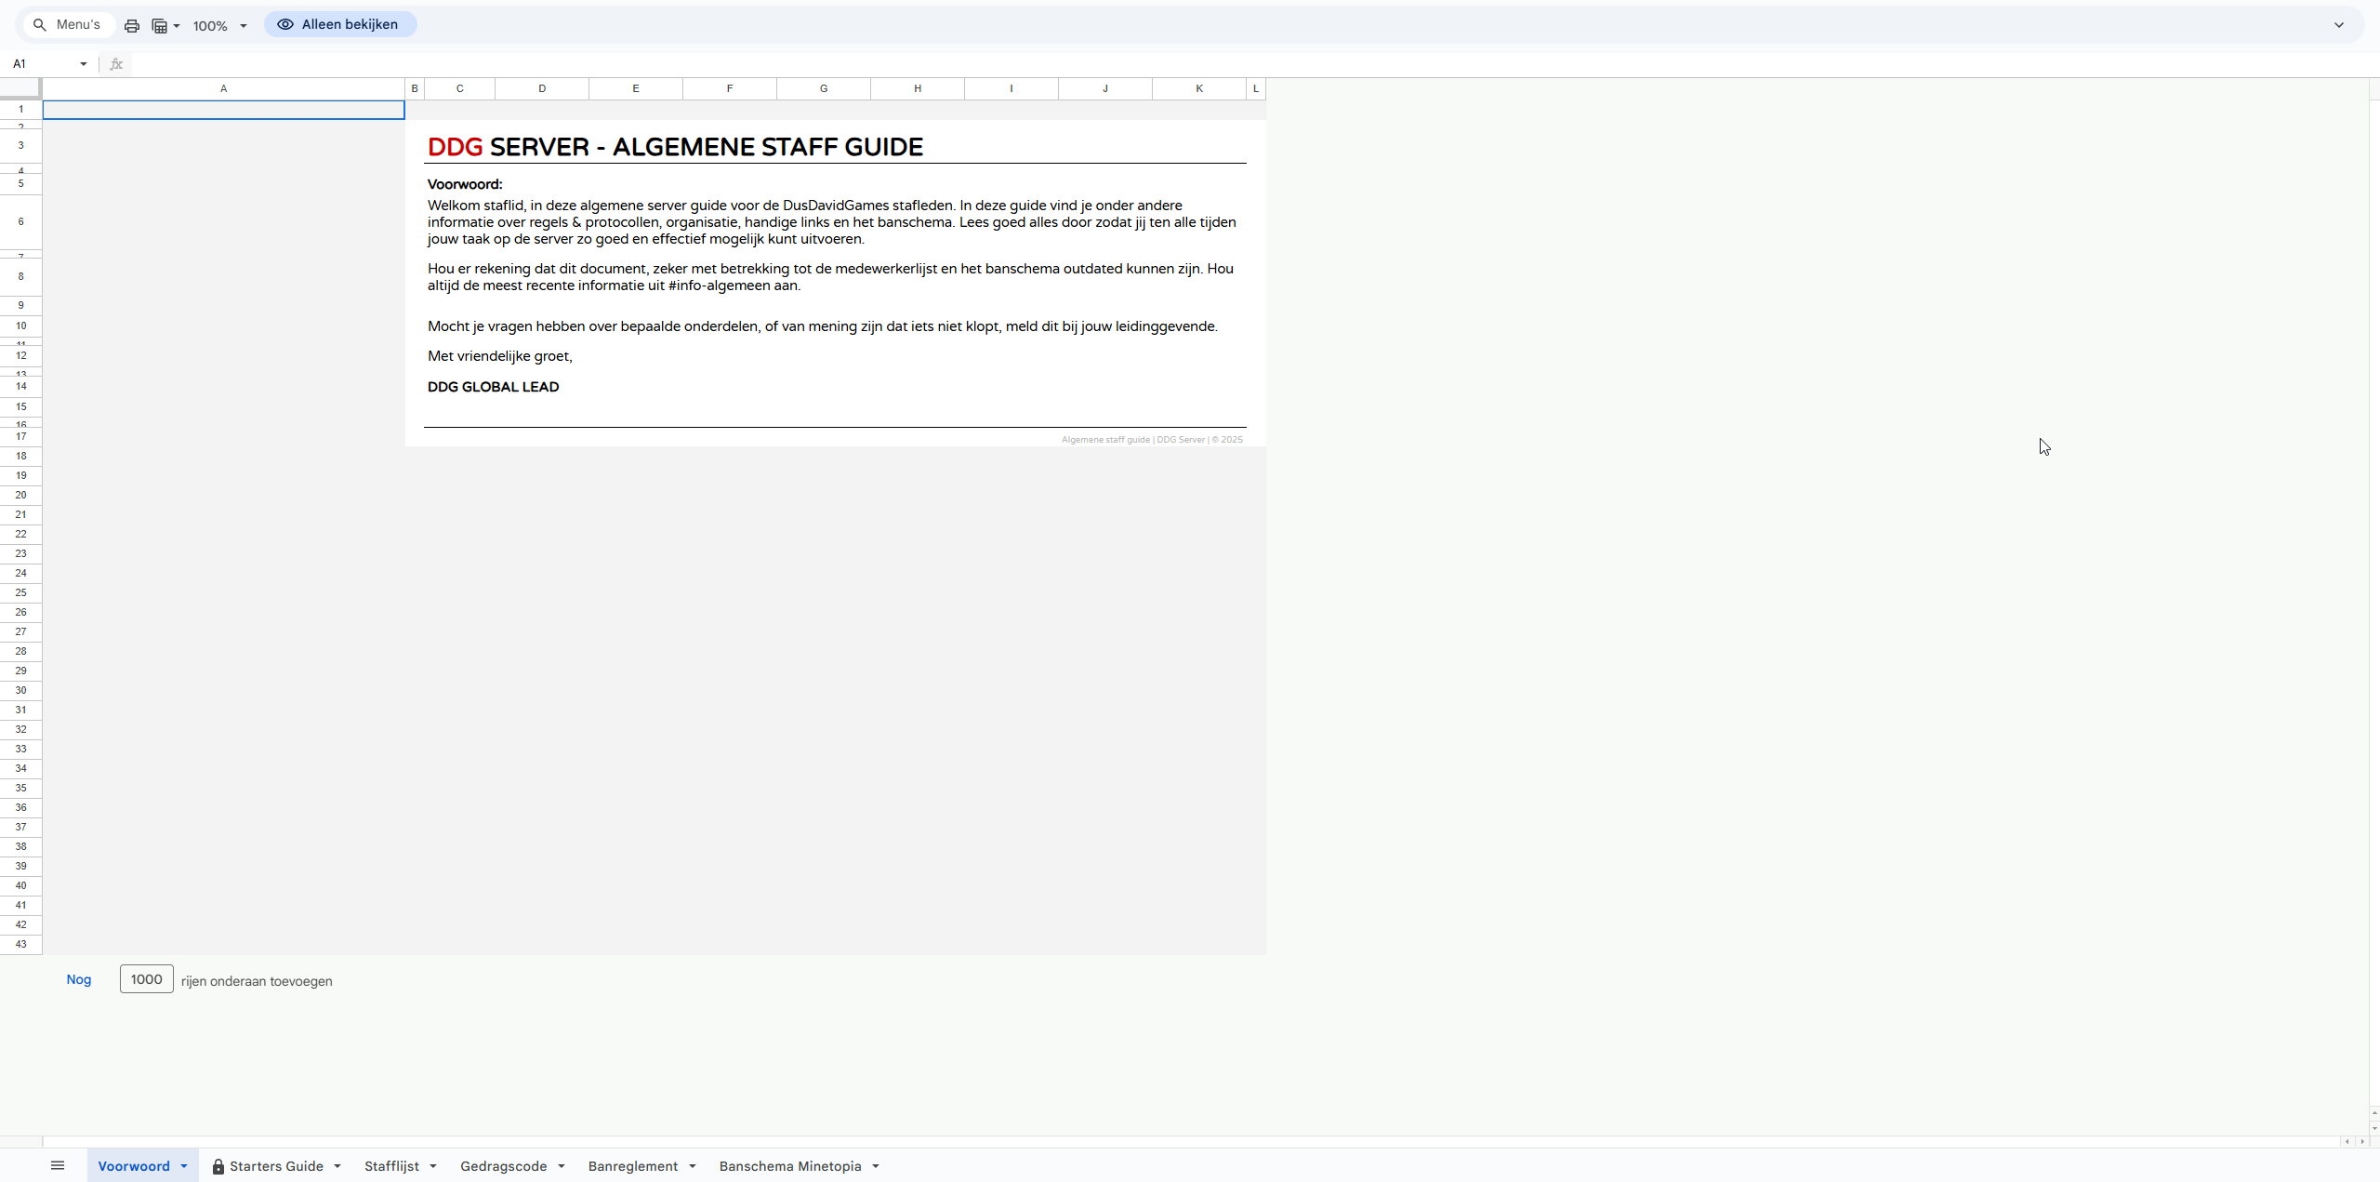Click the print icon
2380x1182 pixels.
pyautogui.click(x=132, y=26)
